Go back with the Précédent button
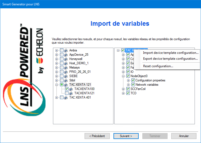Viewport: 201px width, 143px height. tap(97, 136)
